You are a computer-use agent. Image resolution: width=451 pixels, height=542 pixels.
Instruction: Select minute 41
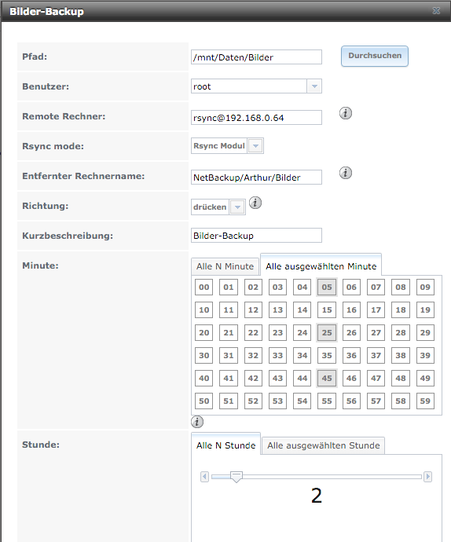229,378
